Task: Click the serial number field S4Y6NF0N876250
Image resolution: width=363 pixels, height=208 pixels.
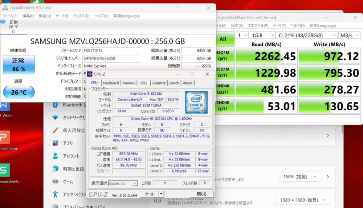Action: pos(111,58)
